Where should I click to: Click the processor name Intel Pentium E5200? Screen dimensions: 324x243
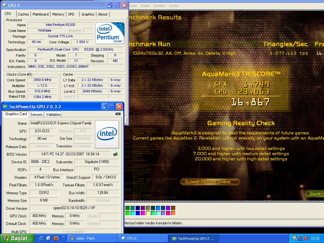[60, 25]
